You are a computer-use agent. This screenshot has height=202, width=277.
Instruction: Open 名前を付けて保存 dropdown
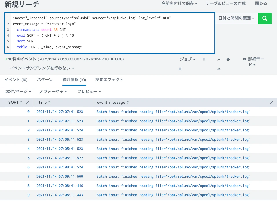[x=179, y=3]
